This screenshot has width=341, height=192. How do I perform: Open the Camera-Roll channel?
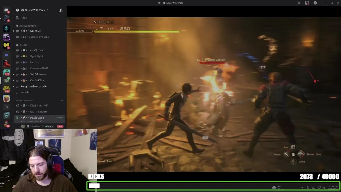pyautogui.click(x=39, y=68)
